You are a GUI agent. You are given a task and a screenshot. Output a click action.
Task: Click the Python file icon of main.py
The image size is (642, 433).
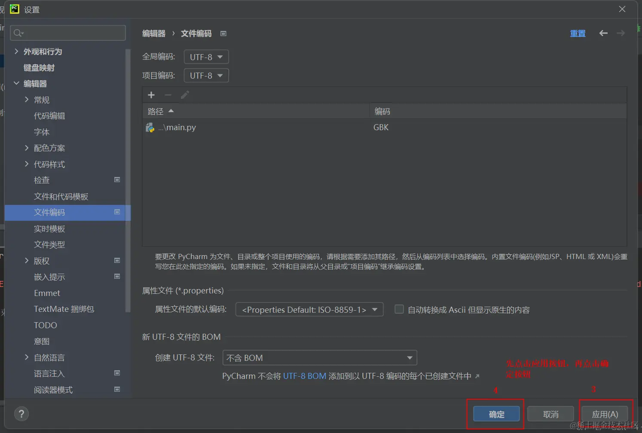pos(150,128)
